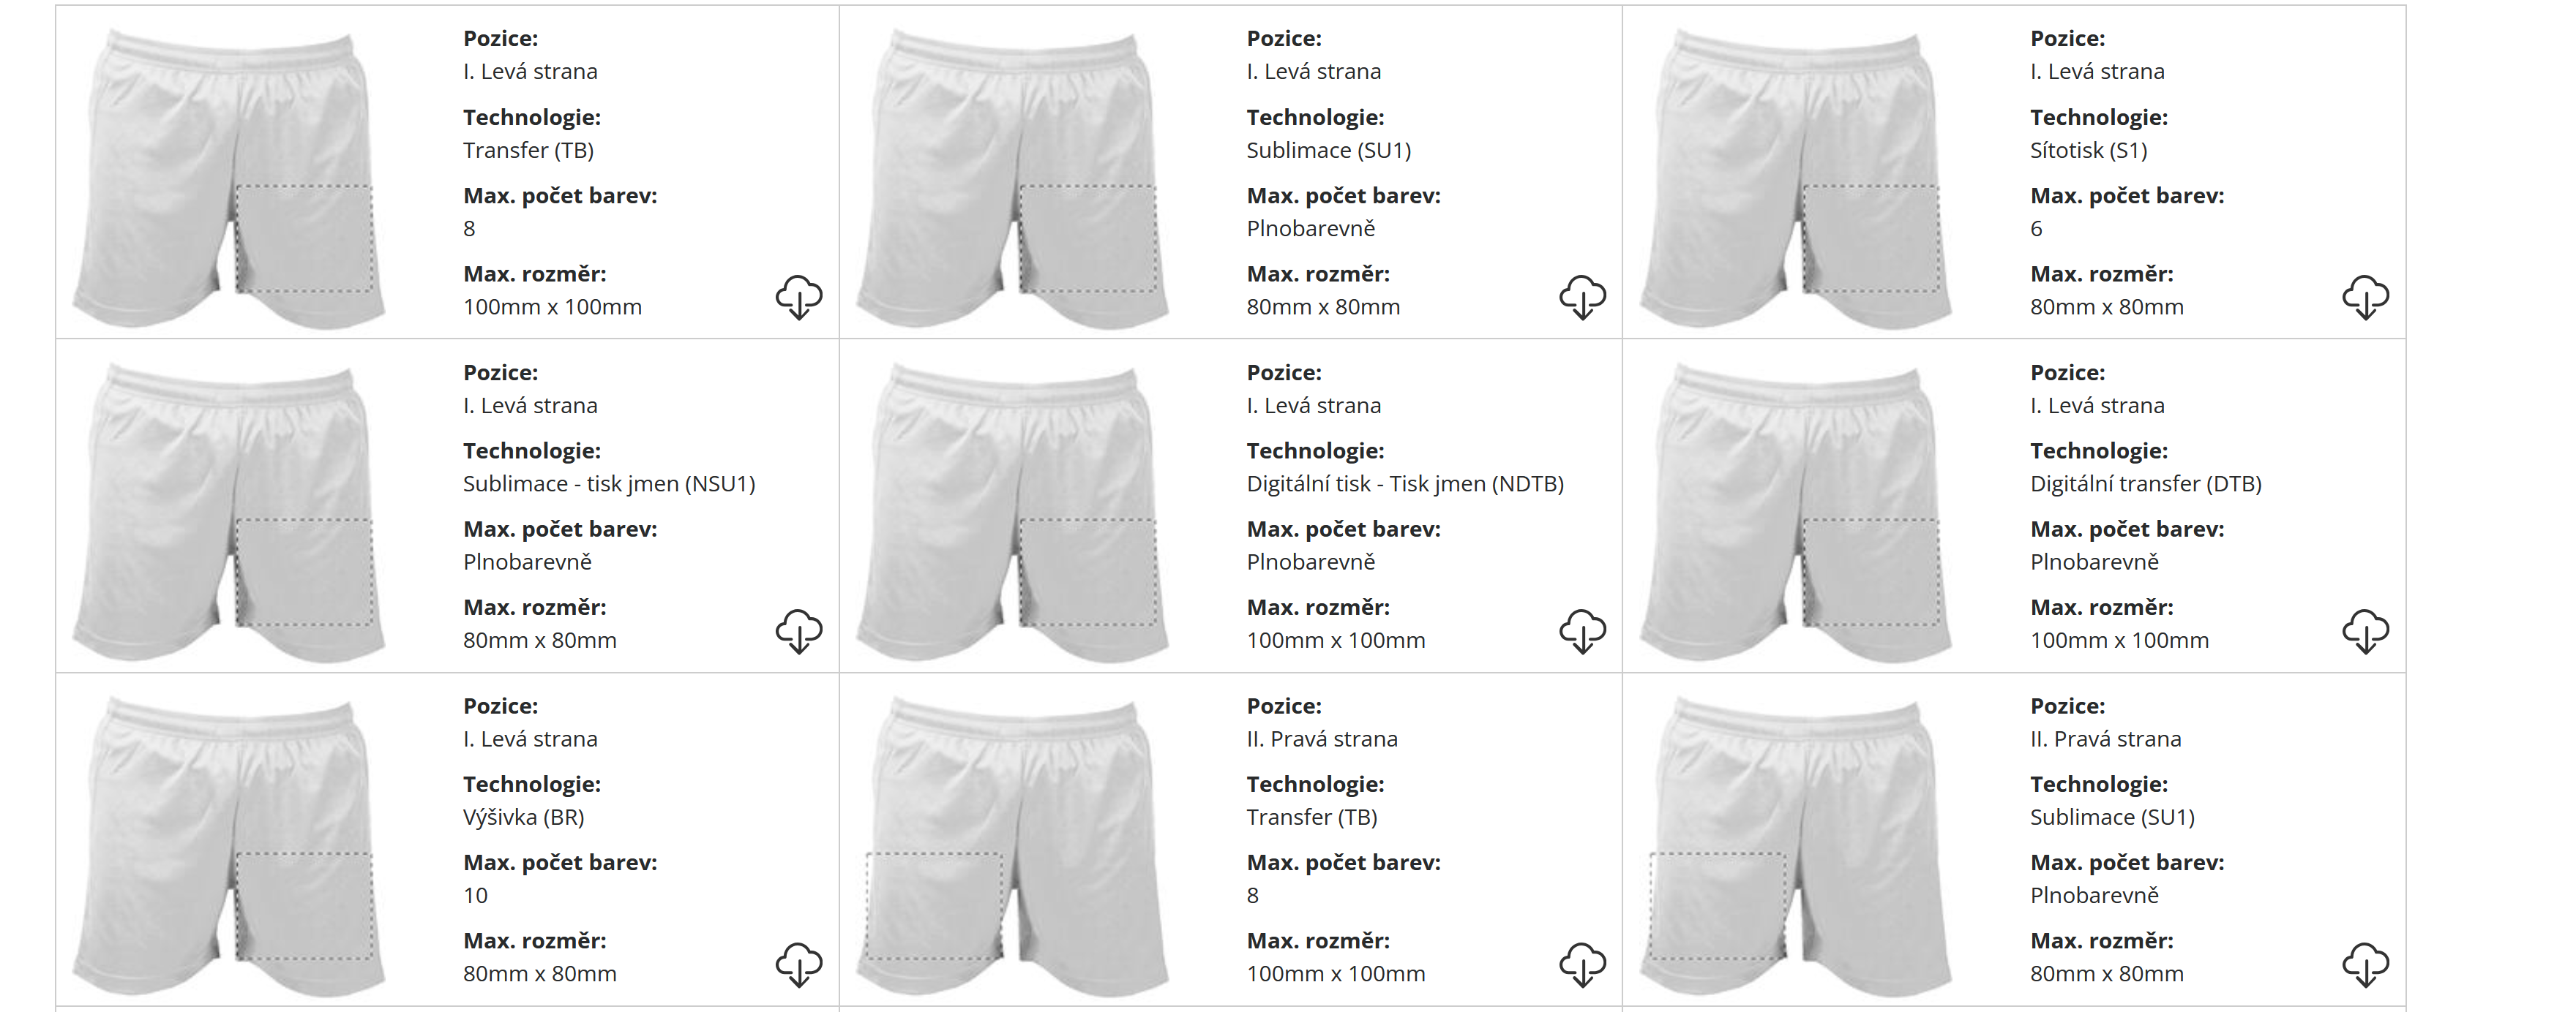The image size is (2576, 1012).
Task: Download template for left side Transfer (TB)
Action: pos(798,297)
